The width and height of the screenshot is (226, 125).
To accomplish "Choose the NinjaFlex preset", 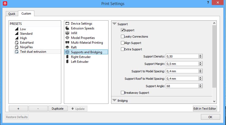I will click(x=27, y=47).
